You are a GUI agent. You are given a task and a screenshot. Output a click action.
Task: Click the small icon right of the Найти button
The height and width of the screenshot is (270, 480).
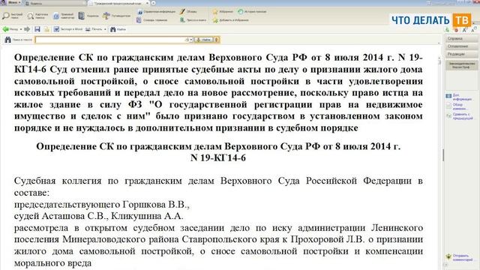pos(217,40)
